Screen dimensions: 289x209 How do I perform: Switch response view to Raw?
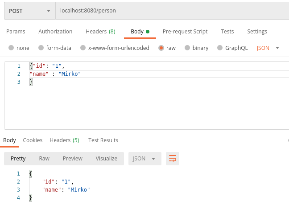pyautogui.click(x=44, y=159)
